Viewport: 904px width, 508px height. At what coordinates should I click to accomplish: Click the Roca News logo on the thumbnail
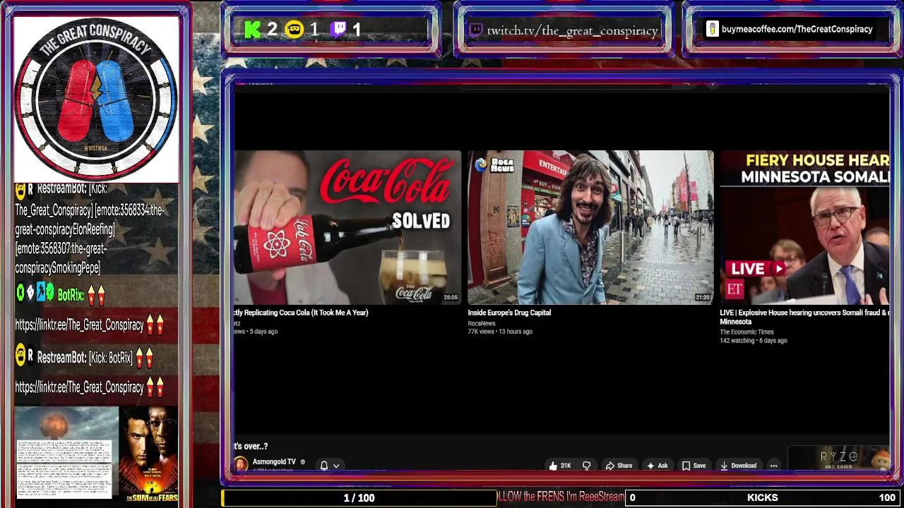pyautogui.click(x=494, y=164)
